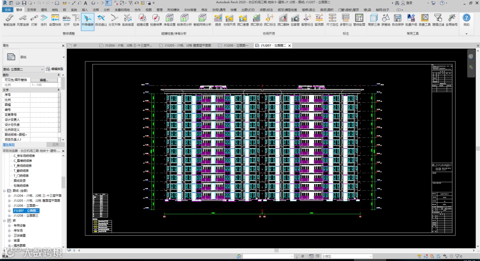Image resolution: width=480 pixels, height=261 pixels.
Task: Close the J1J207 - 立面图二 view tab
Action: 289,45
